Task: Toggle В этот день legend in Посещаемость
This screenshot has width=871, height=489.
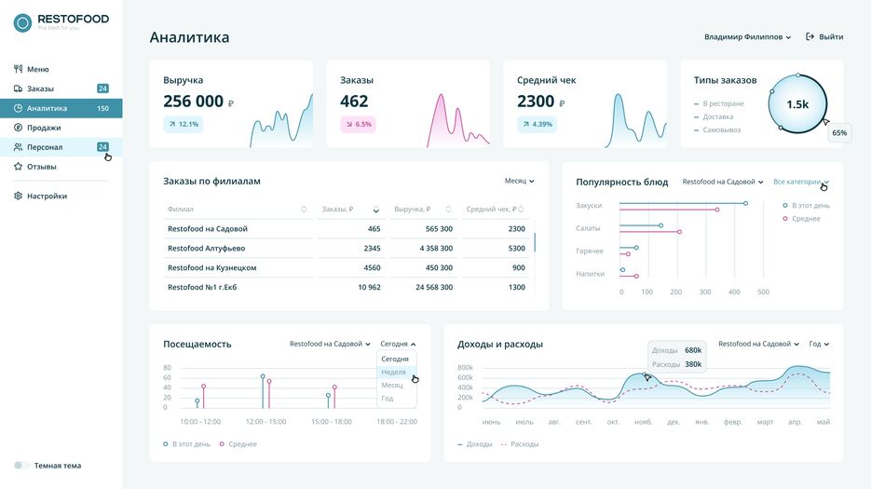Action: (x=186, y=444)
